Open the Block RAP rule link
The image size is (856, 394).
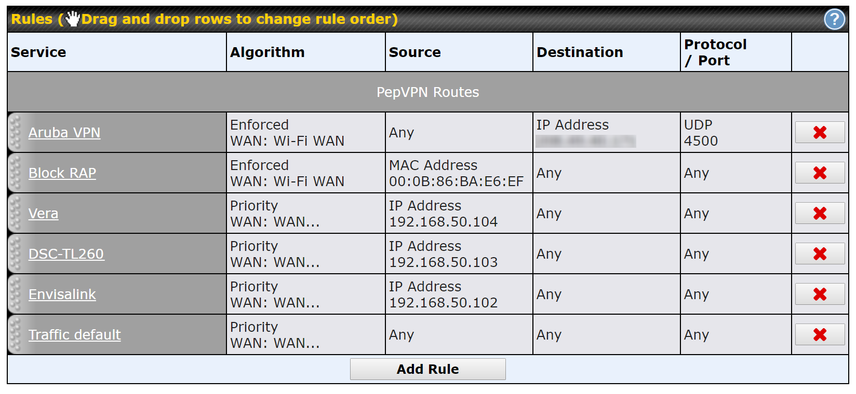pos(62,173)
